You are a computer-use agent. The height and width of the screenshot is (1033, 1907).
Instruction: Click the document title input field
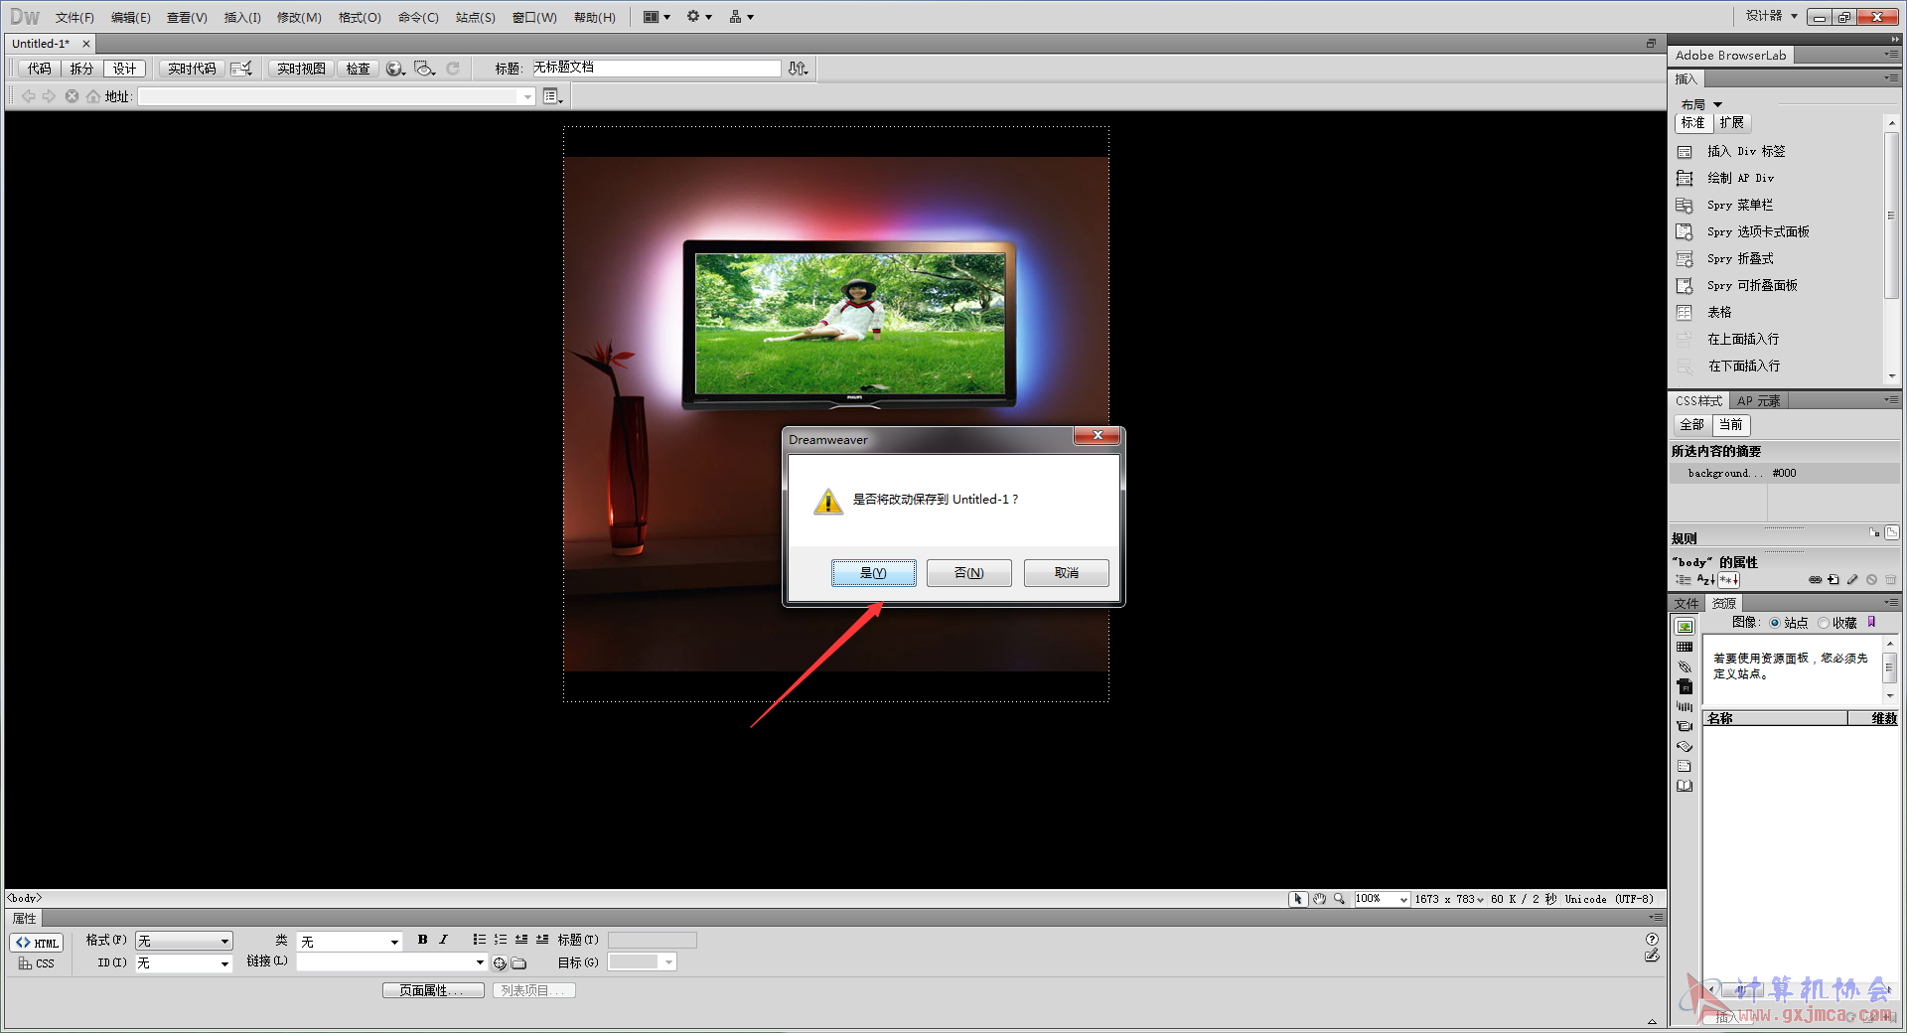(656, 68)
